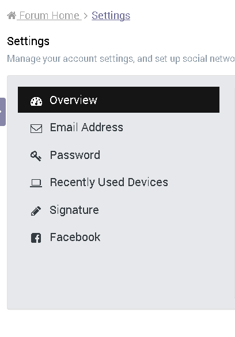This screenshot has height=337, width=235.
Task: Open the Overview settings tab
Action: coord(119,100)
